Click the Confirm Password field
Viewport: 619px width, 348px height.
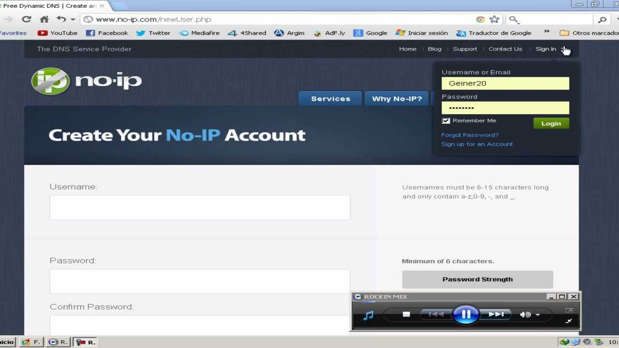click(x=200, y=325)
